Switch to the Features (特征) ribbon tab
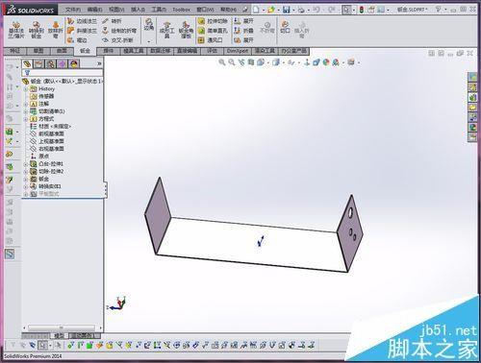 (x=15, y=51)
